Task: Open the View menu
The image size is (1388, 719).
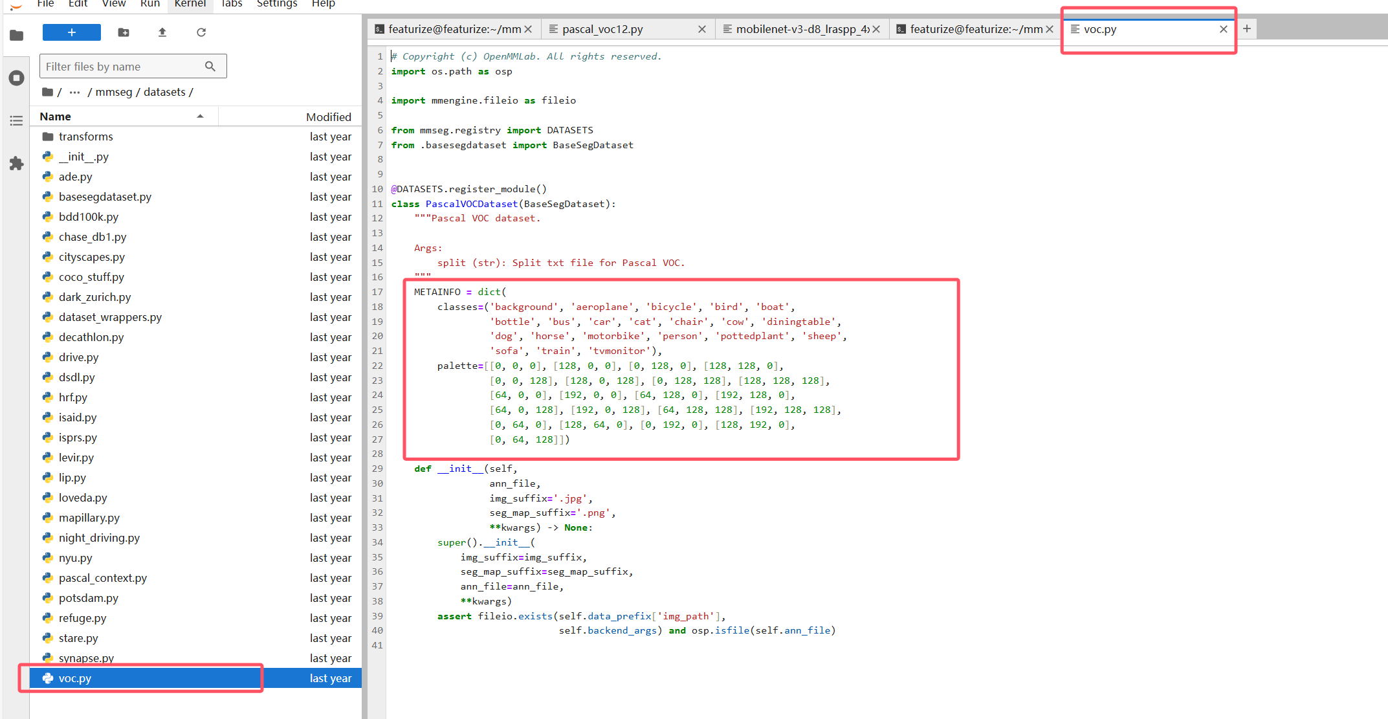Action: [114, 4]
